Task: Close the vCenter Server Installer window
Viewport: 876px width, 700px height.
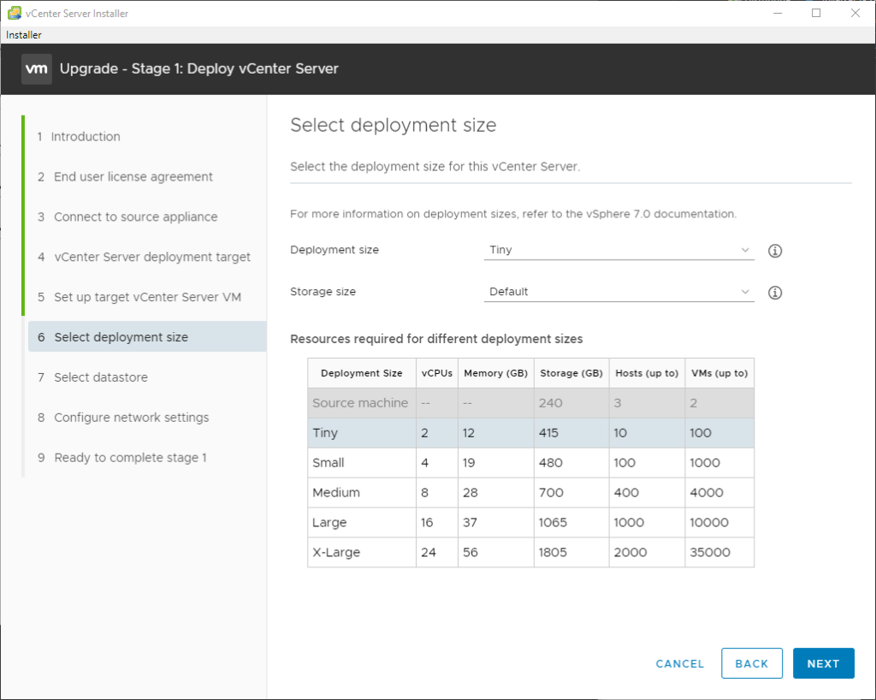Action: tap(855, 13)
